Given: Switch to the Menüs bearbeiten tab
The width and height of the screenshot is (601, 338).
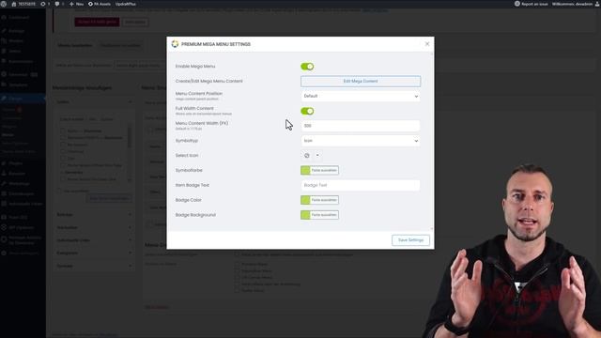Looking at the screenshot, I should [75, 45].
